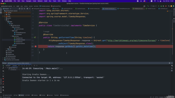Open Debug panel settings gear at right
The width and height of the screenshot is (175, 98).
170,63
